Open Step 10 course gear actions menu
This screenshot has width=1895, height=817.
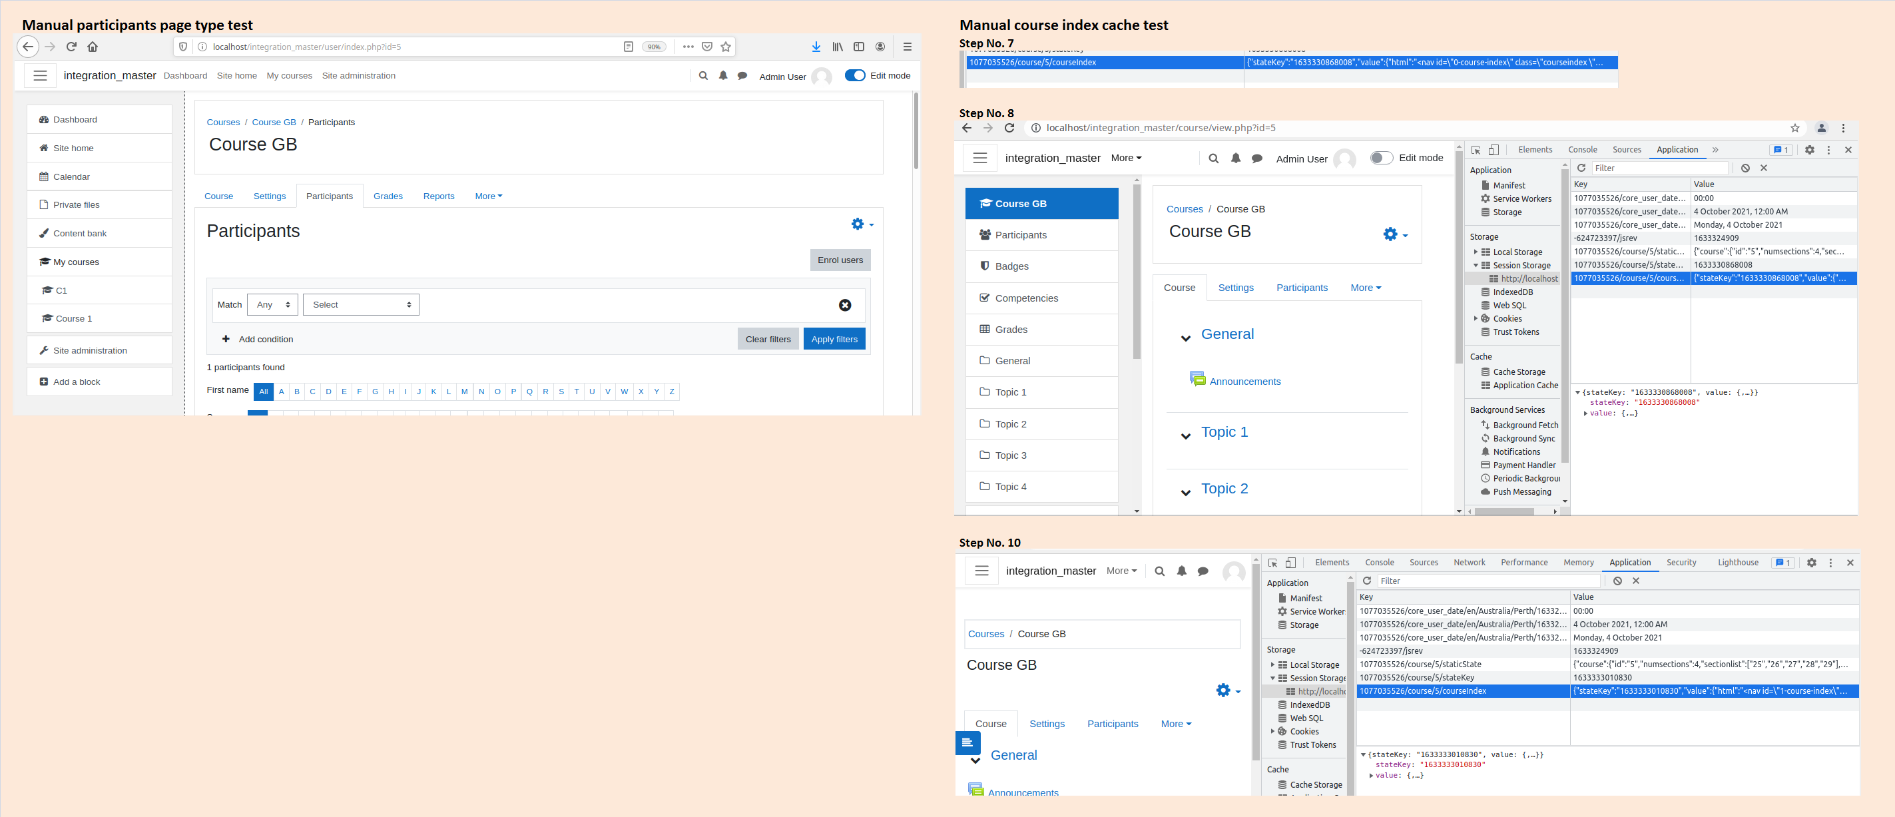point(1228,690)
